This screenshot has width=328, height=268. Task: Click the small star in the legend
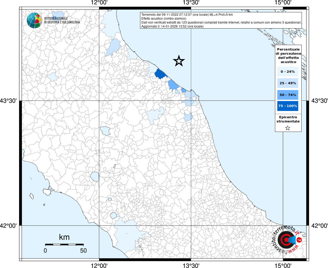coord(288,128)
